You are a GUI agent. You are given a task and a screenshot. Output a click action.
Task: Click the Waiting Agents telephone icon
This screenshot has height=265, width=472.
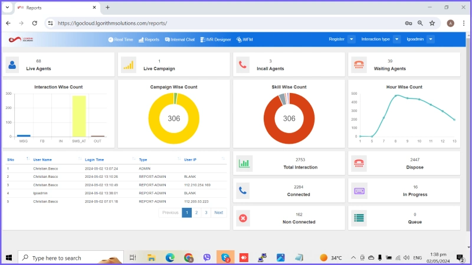point(358,65)
